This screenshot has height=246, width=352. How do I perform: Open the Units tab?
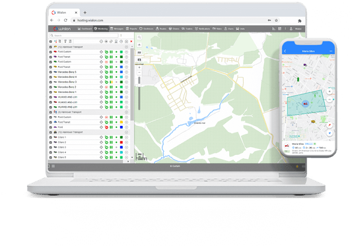pos(240,29)
